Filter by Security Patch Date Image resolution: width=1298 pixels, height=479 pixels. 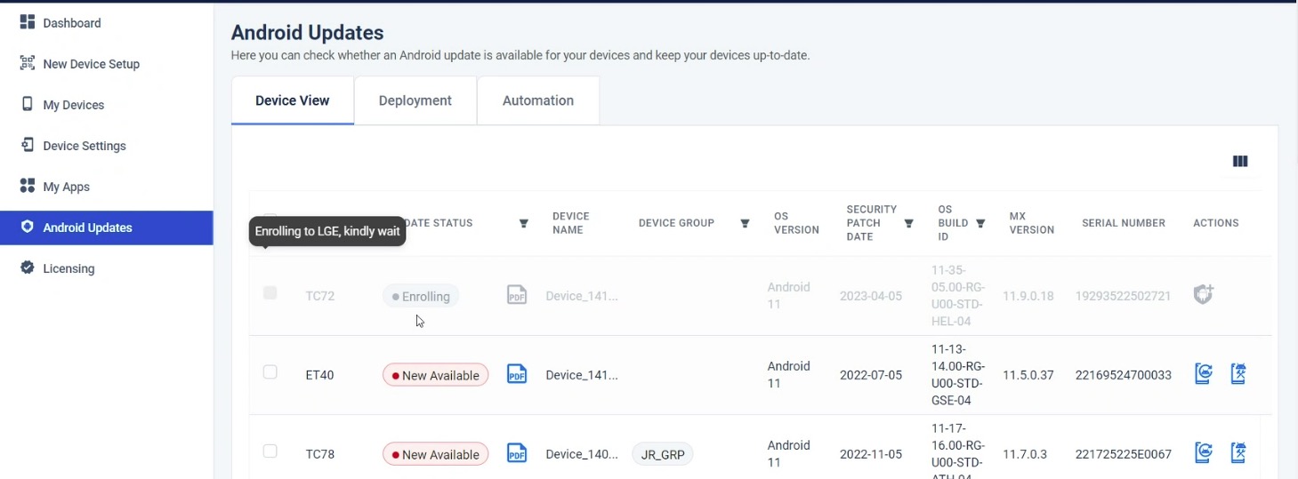tap(908, 224)
